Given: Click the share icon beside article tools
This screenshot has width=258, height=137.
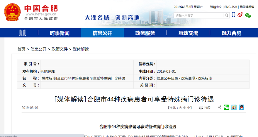Looking at the screenshot, I should click(x=220, y=107).
